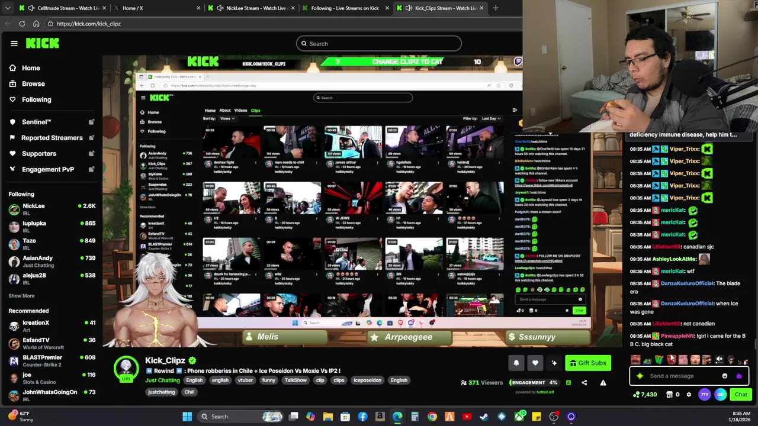Open BLASTPremier in the Recommended list
This screenshot has width=758, height=426.
point(52,360)
